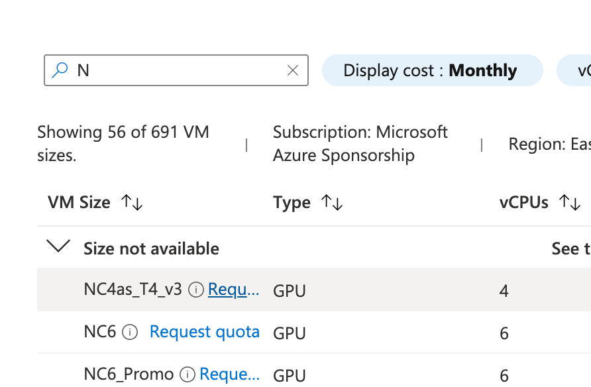Request quota for NC6_Promo
Screen dimensions: 591x387
point(229,374)
